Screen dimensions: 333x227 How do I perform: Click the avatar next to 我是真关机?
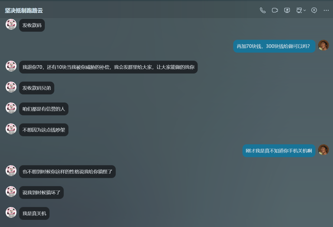[11, 213]
